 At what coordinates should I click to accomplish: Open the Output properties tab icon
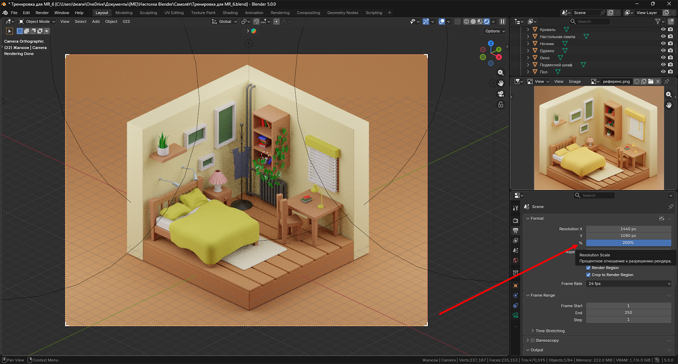click(x=516, y=231)
